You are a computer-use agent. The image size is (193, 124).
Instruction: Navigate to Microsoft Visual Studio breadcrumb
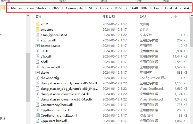[x=28, y=8]
